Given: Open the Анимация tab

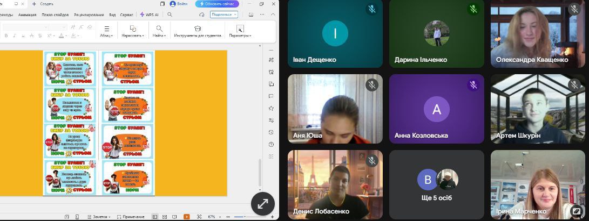Looking at the screenshot, I should tap(27, 15).
